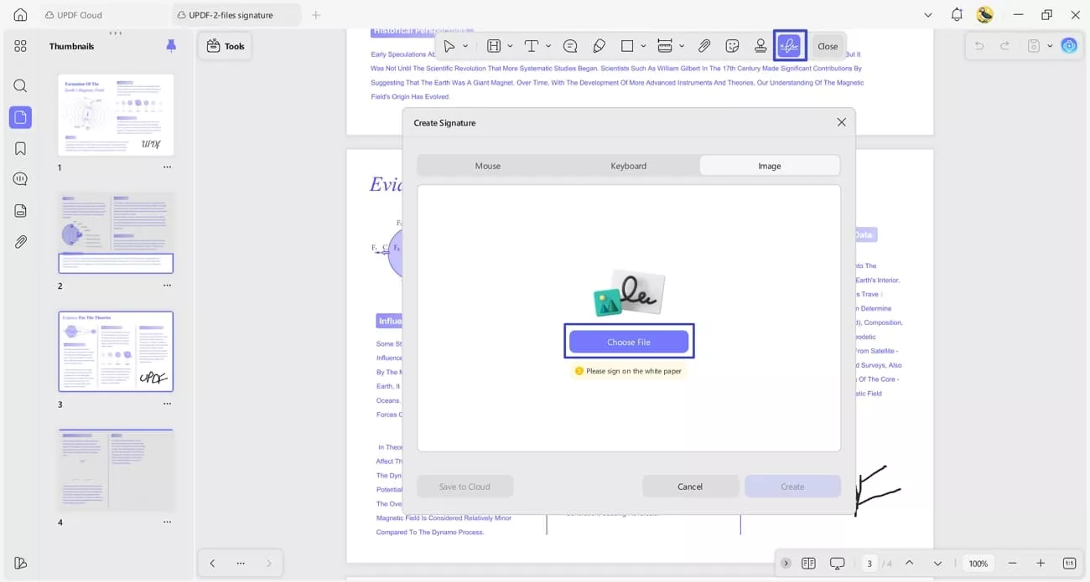The width and height of the screenshot is (1090, 582).
Task: Adjust the 100% zoom level control
Action: click(978, 563)
